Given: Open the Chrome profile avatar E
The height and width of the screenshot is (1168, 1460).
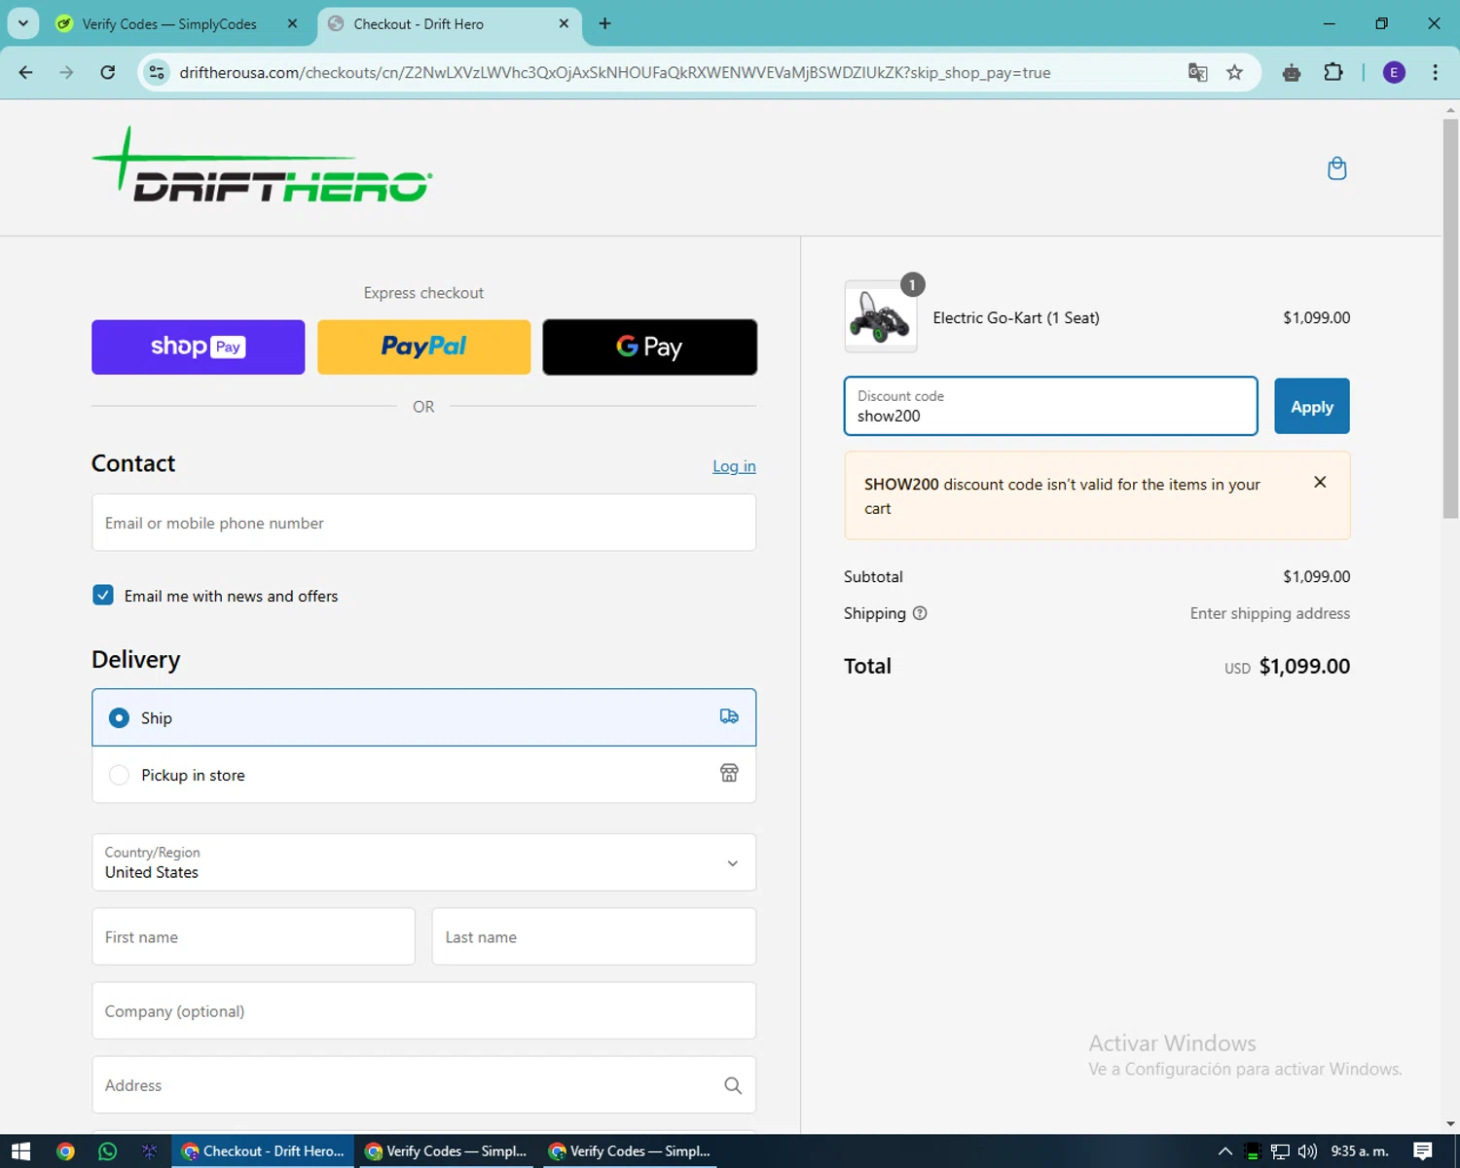Looking at the screenshot, I should (1394, 72).
